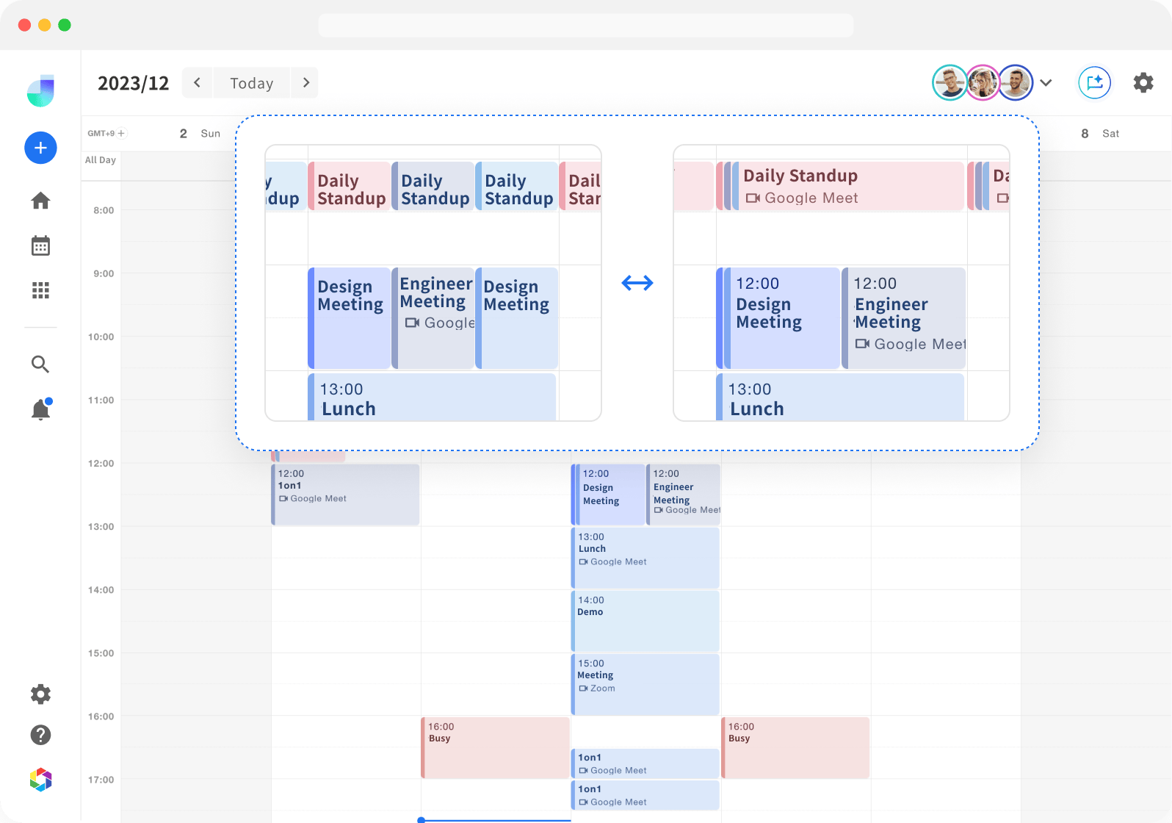
Task: Click the blue plus create event button
Action: coord(40,148)
